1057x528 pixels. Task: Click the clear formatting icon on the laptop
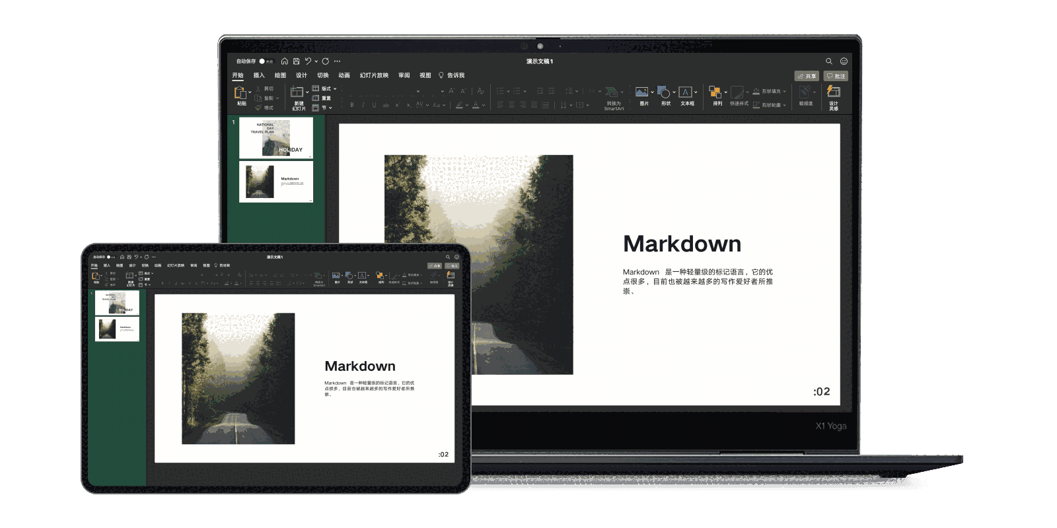pyautogui.click(x=480, y=91)
